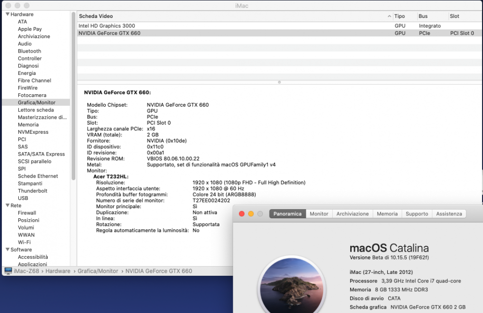Click the macOS Catalina island image

(292, 285)
